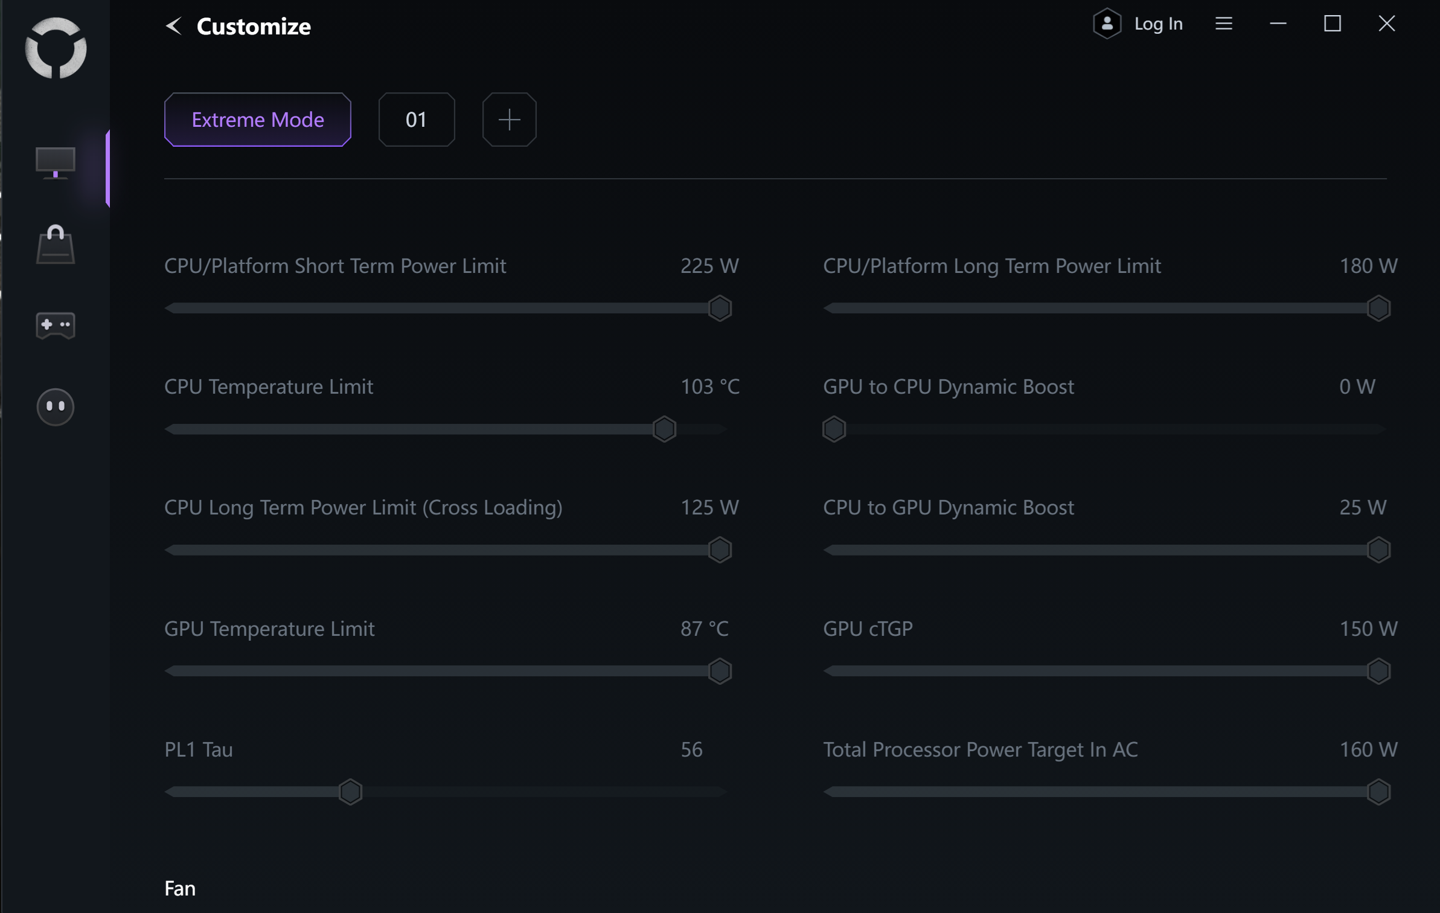Viewport: 1440px width, 913px height.
Task: Click the back arrow beside Customize
Action: (174, 26)
